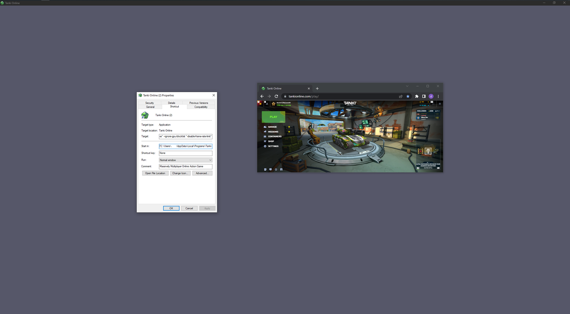The width and height of the screenshot is (570, 314).
Task: Open the Details tab in Properties dialog
Action: pos(171,103)
